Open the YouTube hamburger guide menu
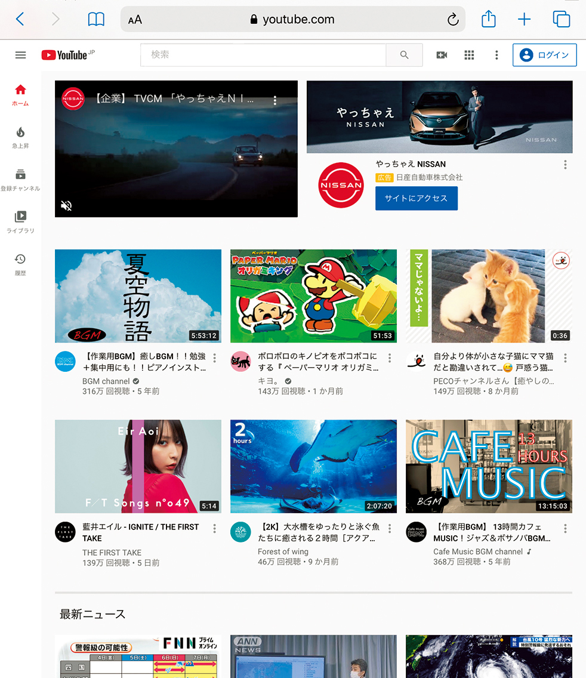The height and width of the screenshot is (678, 586). click(x=20, y=55)
